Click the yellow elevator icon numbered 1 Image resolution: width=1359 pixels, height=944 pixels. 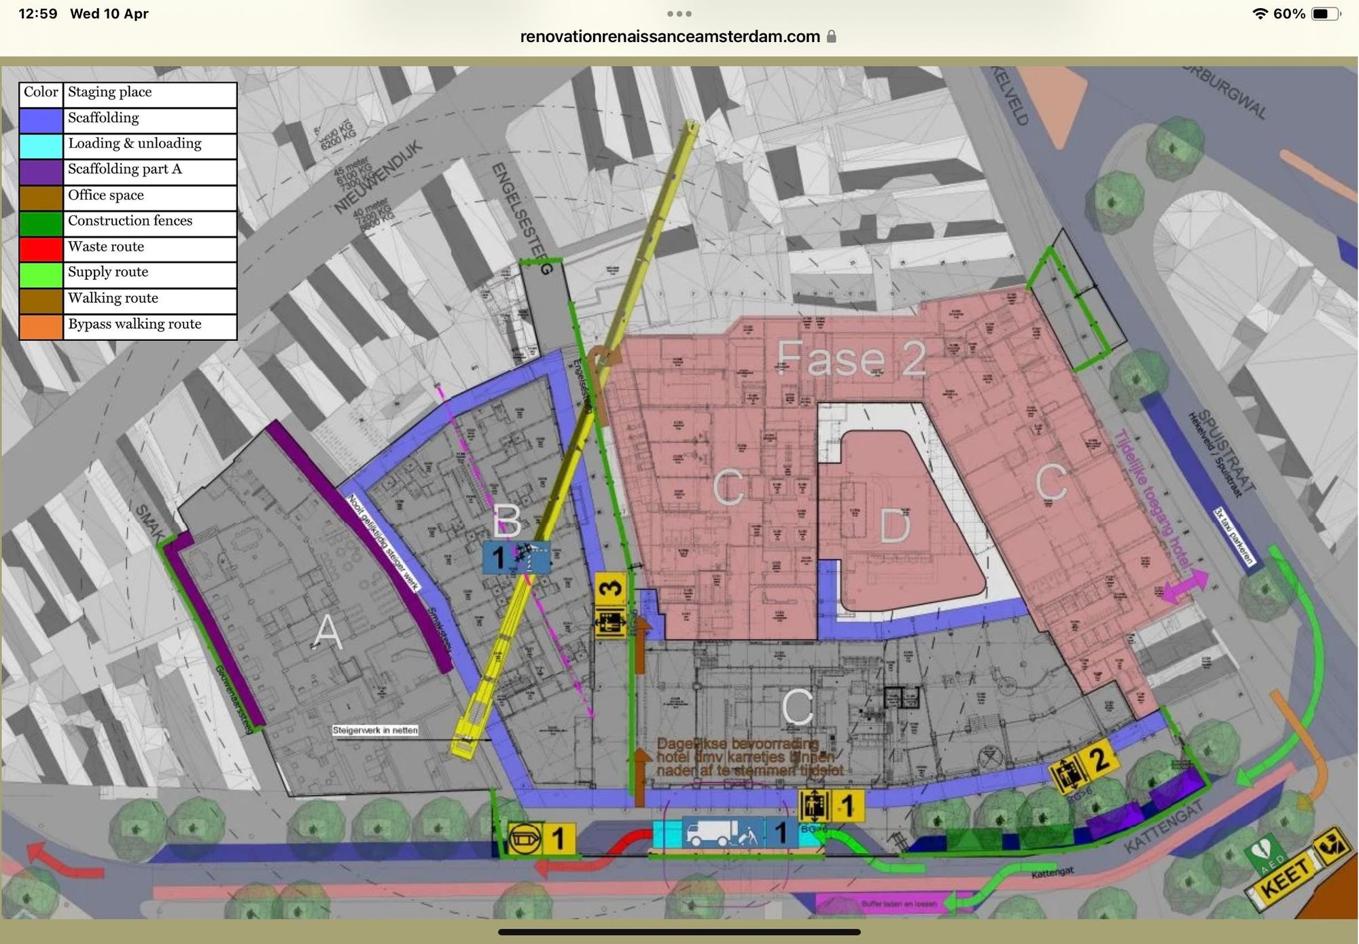[830, 806]
